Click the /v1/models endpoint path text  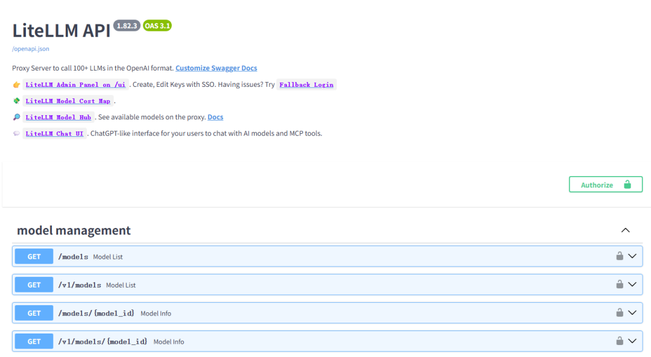(x=80, y=285)
